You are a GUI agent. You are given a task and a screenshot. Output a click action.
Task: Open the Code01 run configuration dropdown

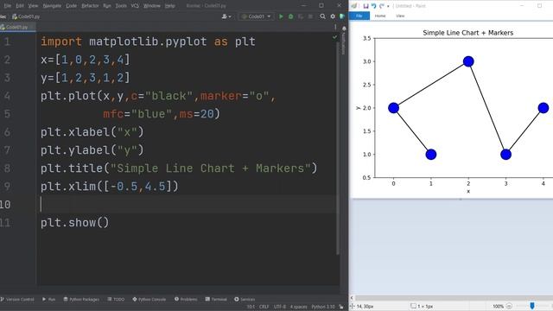(257, 16)
